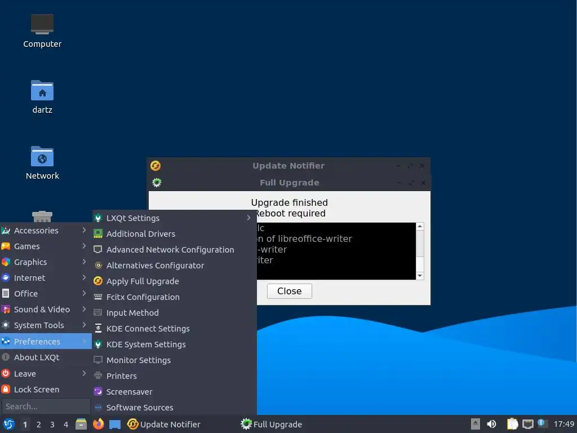The height and width of the screenshot is (433, 577).
Task: Open About LXQt from the menu
Action: click(46, 357)
